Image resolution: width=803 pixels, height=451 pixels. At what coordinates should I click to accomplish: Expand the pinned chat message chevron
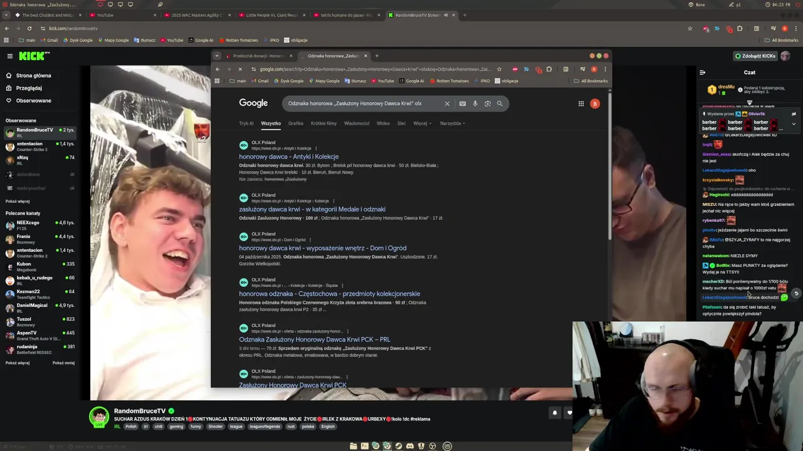coord(794,124)
